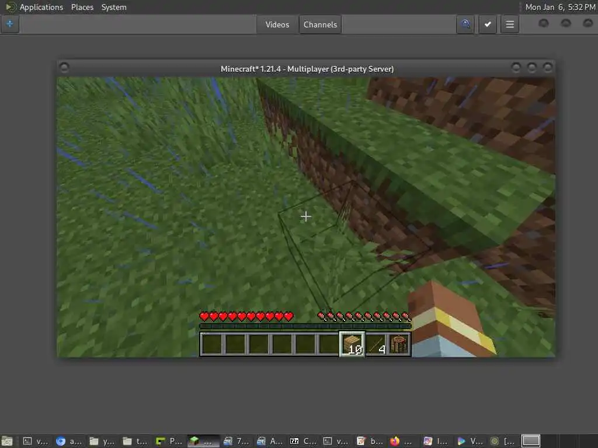The height and width of the screenshot is (448, 598).
Task: Select the oak planks hotbar slot
Action: tap(352, 344)
